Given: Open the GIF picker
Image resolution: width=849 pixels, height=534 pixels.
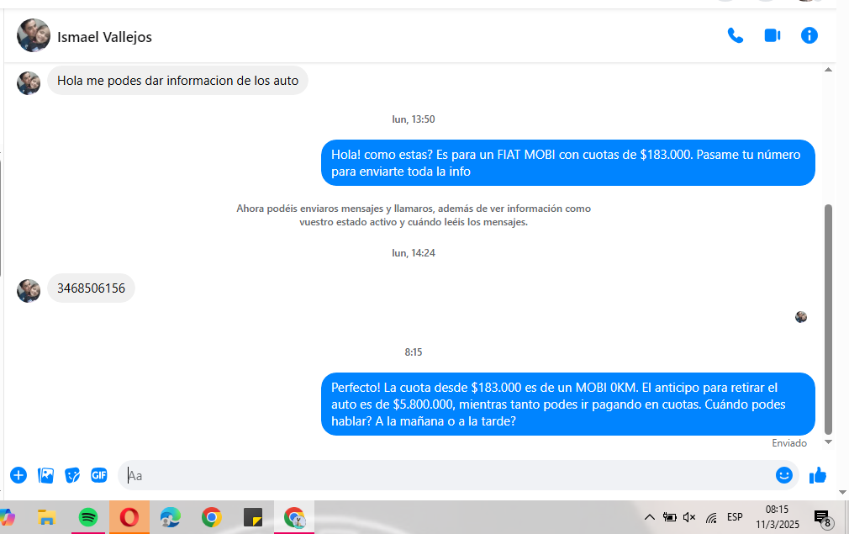Looking at the screenshot, I should pyautogui.click(x=99, y=475).
